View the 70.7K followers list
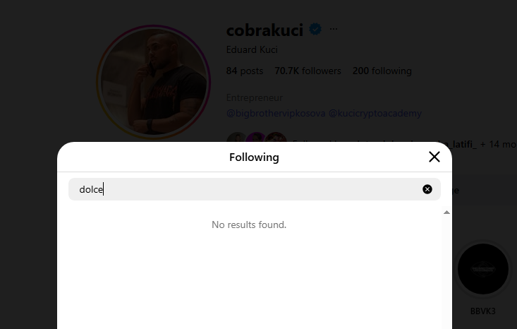 (308, 71)
